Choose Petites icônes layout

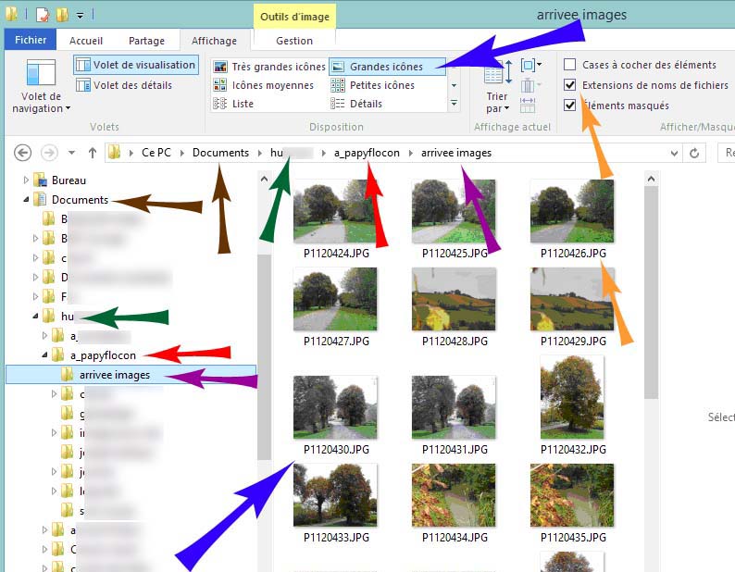tap(373, 85)
